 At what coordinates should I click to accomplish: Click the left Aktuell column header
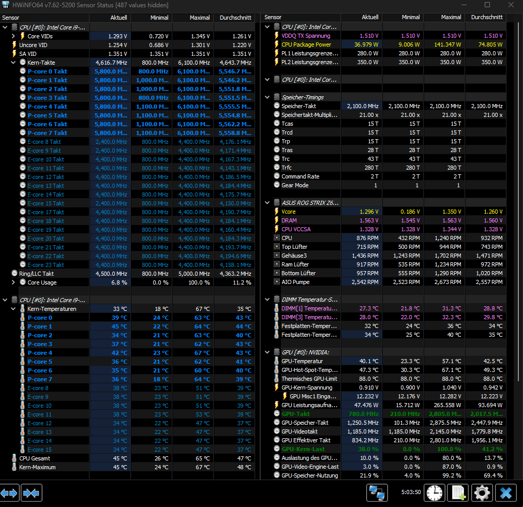click(x=110, y=18)
